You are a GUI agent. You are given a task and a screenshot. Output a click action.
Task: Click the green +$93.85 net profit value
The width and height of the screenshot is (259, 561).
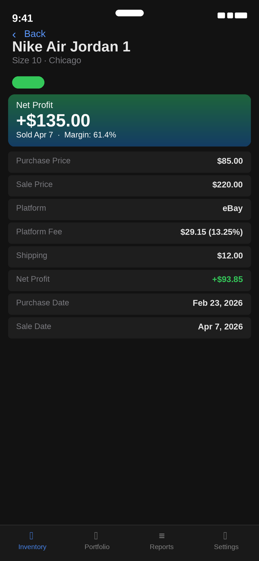tap(227, 279)
